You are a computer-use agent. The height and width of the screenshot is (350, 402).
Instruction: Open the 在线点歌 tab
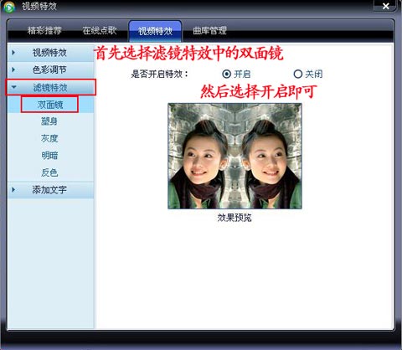(x=100, y=30)
